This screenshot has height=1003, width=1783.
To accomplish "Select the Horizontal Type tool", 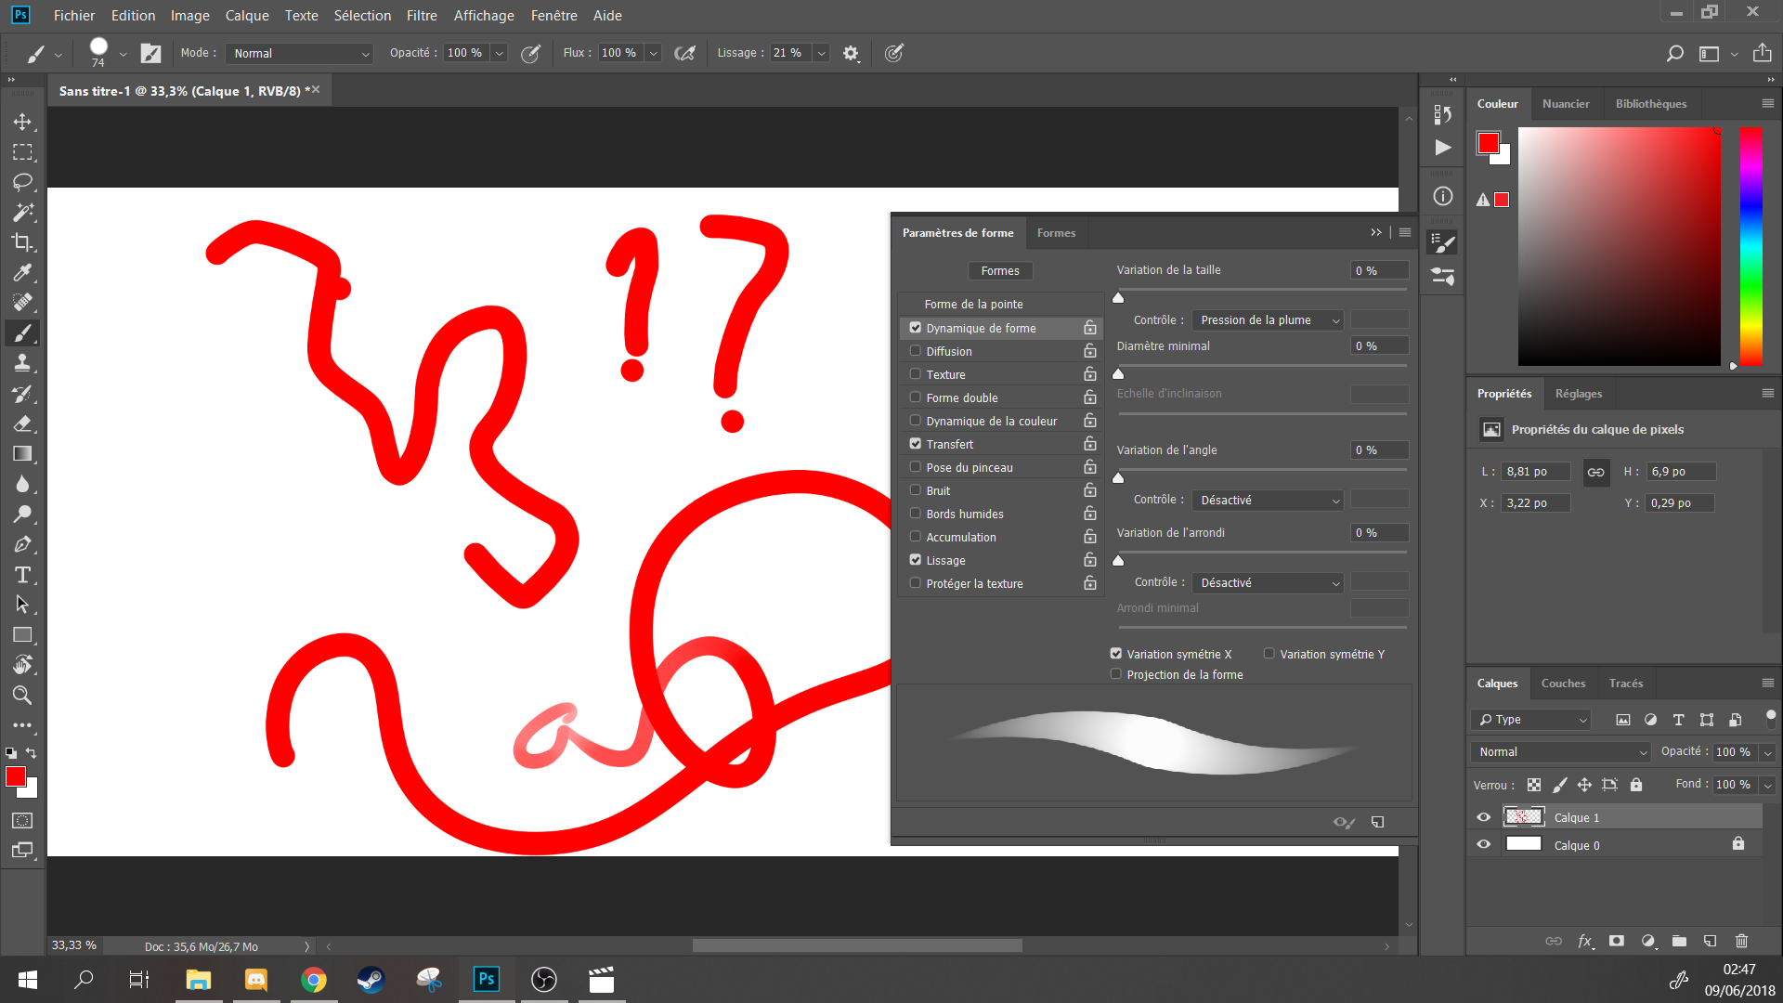I will [23, 575].
